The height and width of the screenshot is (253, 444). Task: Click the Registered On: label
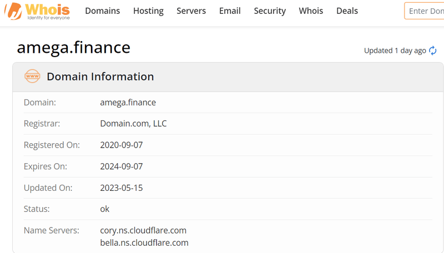(52, 145)
